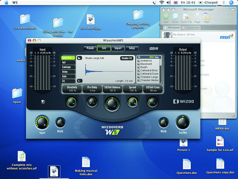238x179 pixels.
Task: Select Complete mix without scratches.aif file
Action: coord(22,156)
